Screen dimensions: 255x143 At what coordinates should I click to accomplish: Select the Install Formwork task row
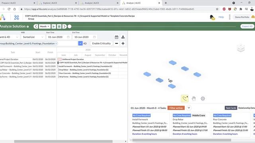point(28,66)
